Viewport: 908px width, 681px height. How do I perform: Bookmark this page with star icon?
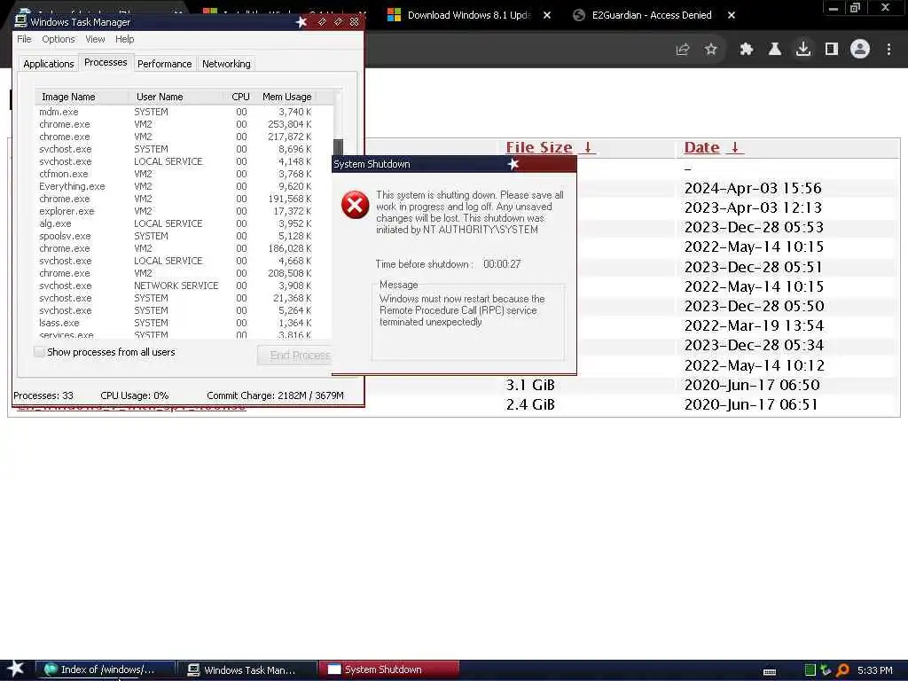711,50
